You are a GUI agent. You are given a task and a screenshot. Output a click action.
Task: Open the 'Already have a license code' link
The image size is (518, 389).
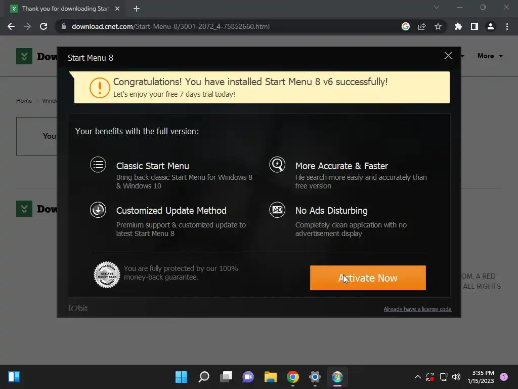click(417, 309)
